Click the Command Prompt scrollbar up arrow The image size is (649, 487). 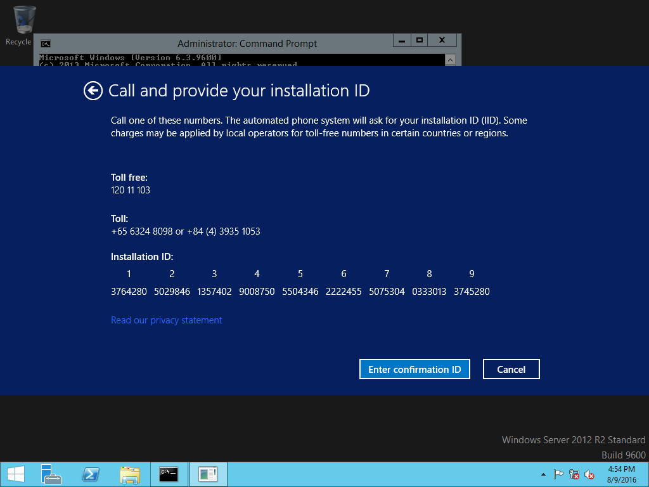tap(451, 60)
